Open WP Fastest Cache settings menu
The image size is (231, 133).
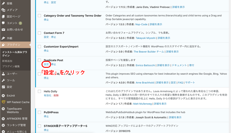click(x=18, y=102)
